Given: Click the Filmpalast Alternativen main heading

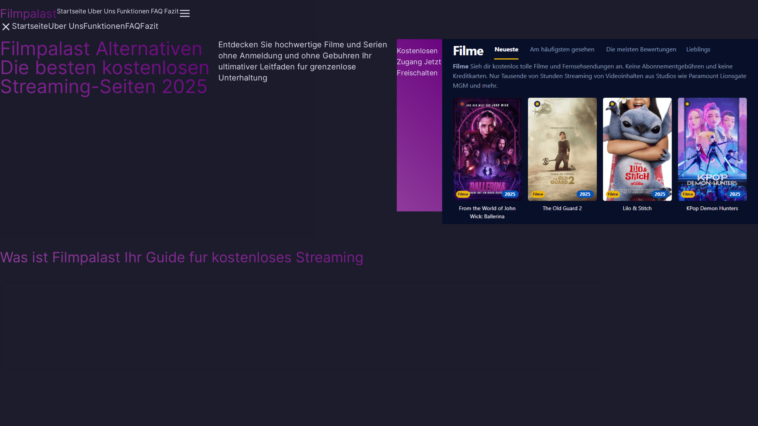Looking at the screenshot, I should coord(105,67).
